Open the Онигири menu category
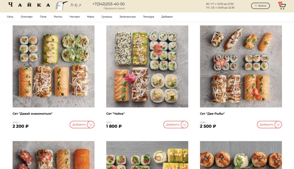 point(27,17)
